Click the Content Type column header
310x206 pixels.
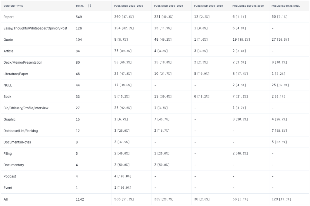coord(13,6)
